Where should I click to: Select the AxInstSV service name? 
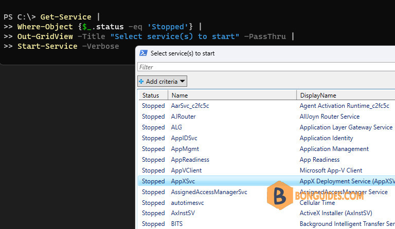[x=183, y=213]
